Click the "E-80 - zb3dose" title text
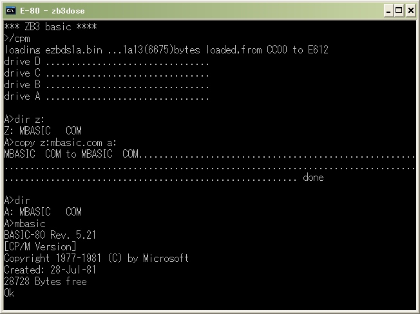Image resolution: width=420 pixels, height=314 pixels. click(x=53, y=11)
